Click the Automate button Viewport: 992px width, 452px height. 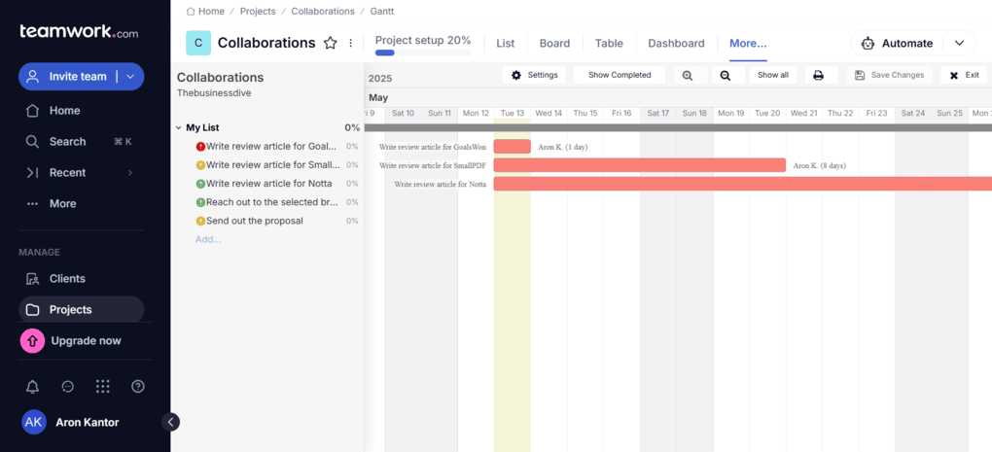pyautogui.click(x=898, y=43)
